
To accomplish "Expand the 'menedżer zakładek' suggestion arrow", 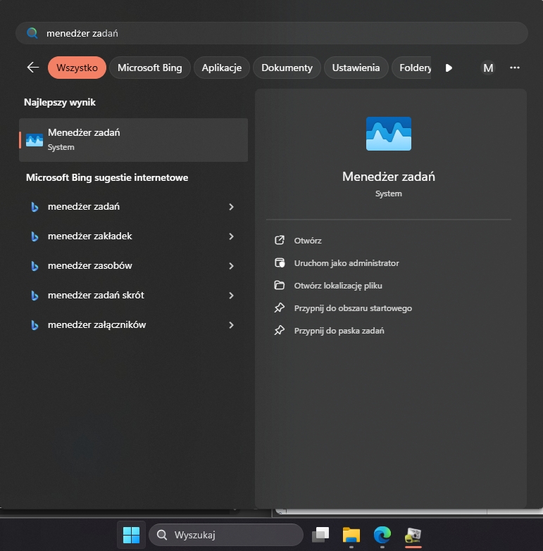I will [x=231, y=236].
